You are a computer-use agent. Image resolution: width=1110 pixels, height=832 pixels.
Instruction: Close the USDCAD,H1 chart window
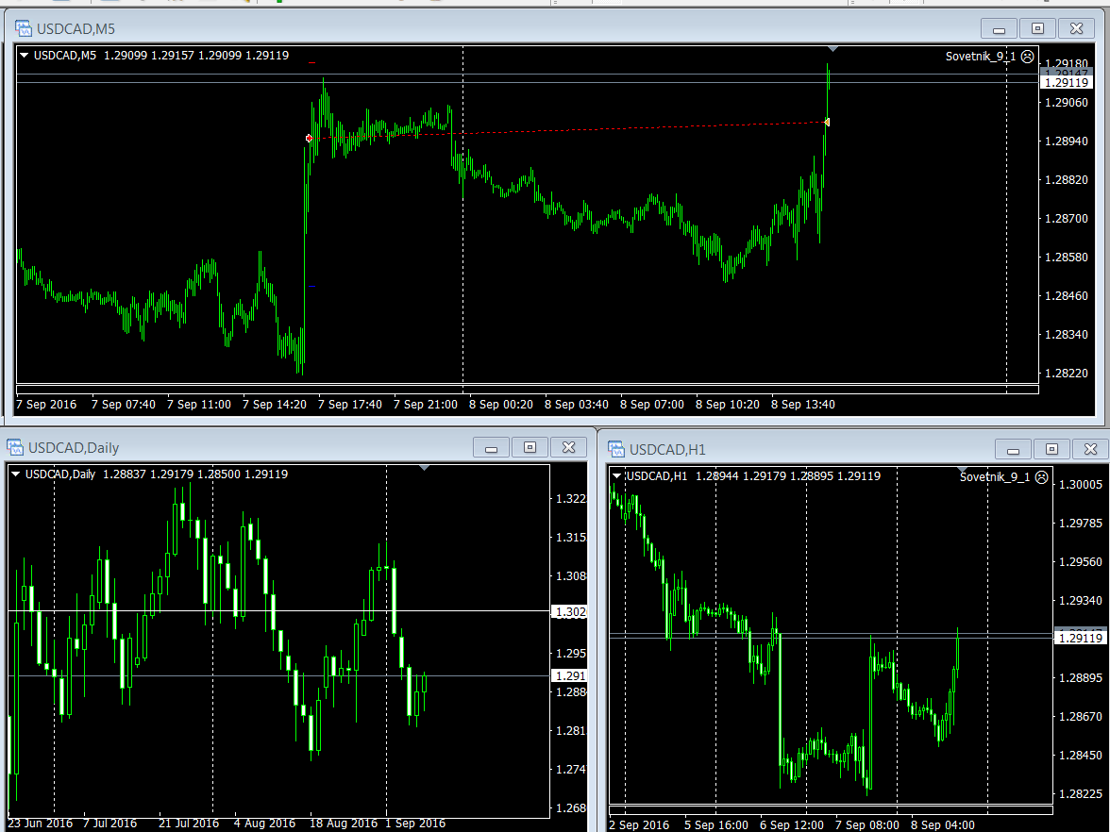pos(1091,449)
